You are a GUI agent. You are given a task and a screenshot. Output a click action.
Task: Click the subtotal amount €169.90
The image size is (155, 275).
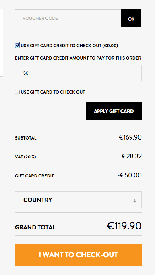pos(130,137)
